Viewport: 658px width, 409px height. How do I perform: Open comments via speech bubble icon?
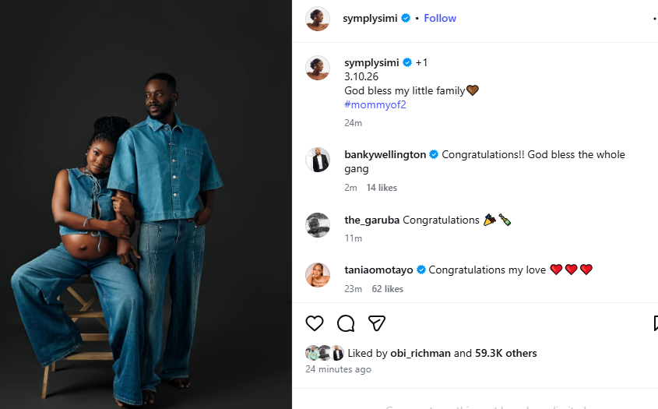click(346, 323)
